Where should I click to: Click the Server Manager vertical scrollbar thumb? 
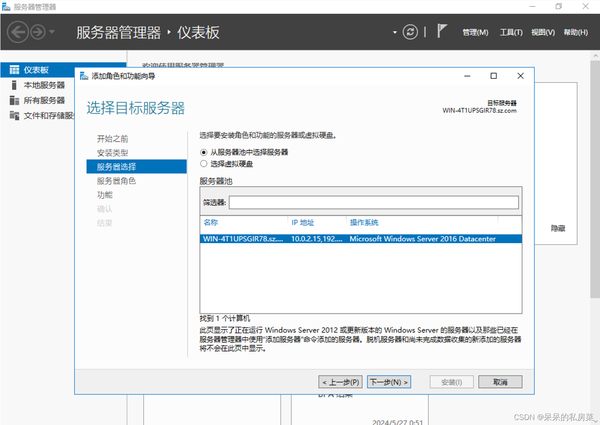click(x=595, y=179)
